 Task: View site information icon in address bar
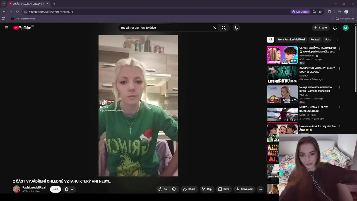[25, 12]
